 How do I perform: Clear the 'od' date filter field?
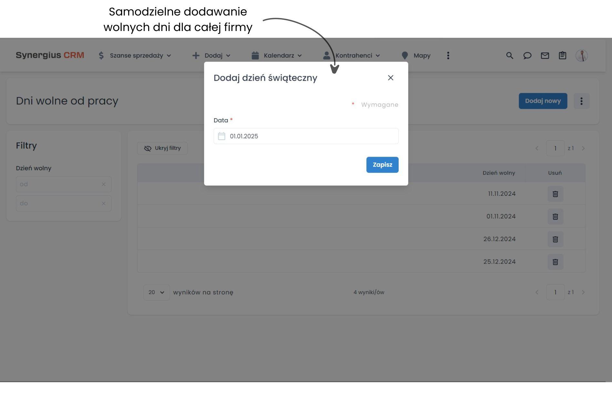click(x=104, y=184)
